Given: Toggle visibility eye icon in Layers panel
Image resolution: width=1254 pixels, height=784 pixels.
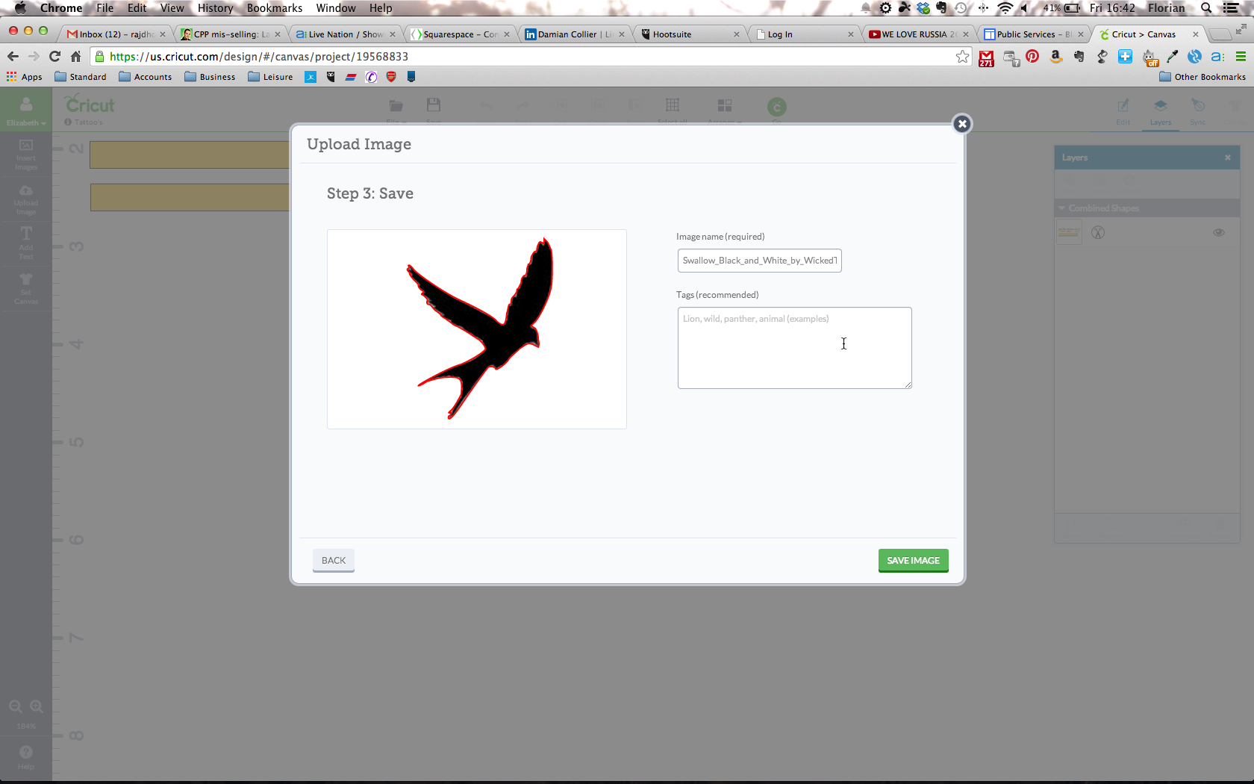Looking at the screenshot, I should click(x=1218, y=232).
